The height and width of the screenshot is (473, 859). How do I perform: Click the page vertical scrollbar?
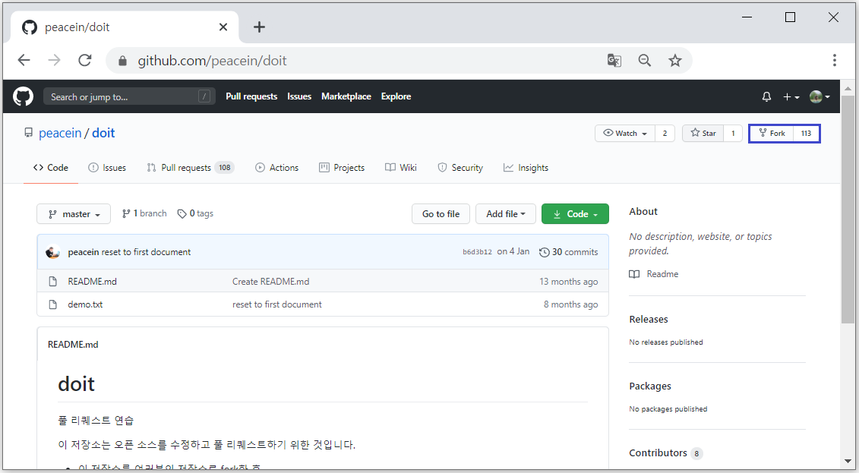click(x=847, y=209)
